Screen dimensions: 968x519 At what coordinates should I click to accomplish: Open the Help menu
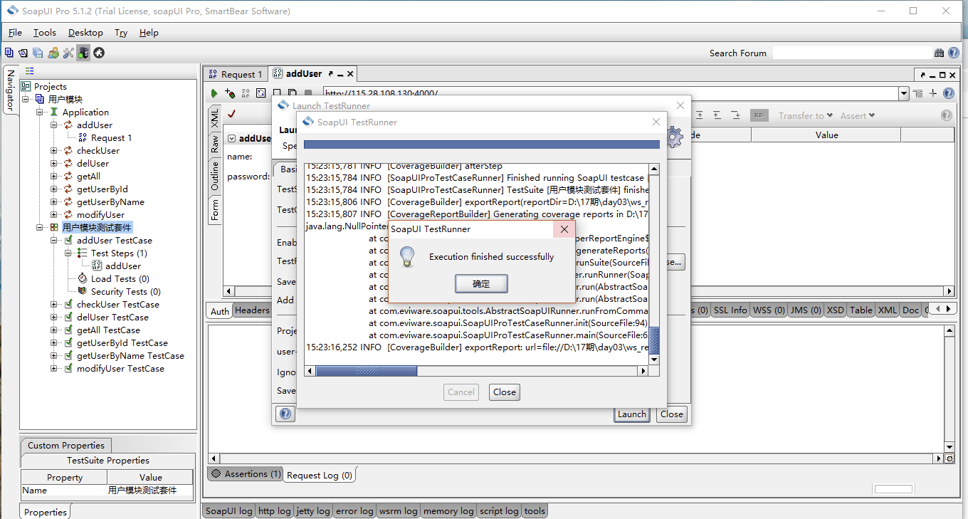tap(149, 33)
